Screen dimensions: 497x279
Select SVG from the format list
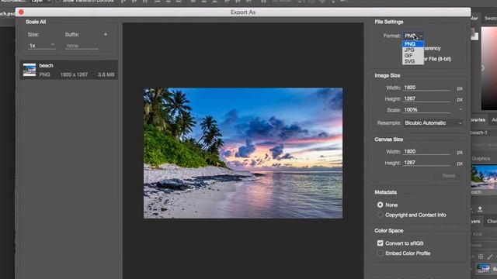pyautogui.click(x=413, y=61)
